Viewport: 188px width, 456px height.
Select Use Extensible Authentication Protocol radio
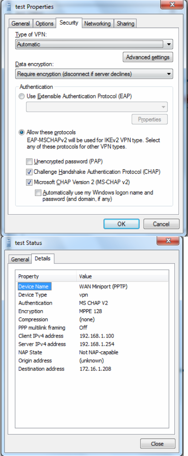pos(22,96)
